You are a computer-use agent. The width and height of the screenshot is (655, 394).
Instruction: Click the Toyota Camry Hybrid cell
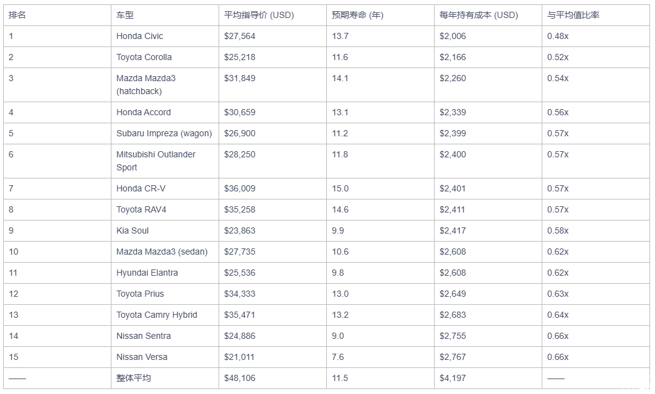(x=157, y=315)
